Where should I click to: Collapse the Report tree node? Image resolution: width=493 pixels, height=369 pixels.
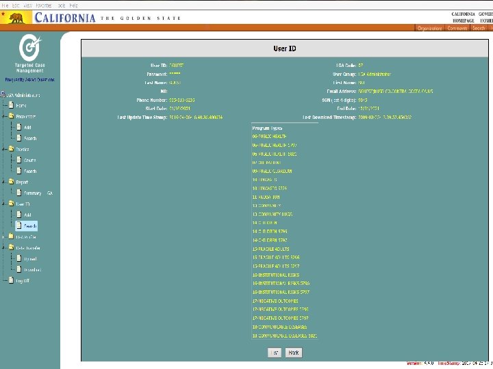3,182
